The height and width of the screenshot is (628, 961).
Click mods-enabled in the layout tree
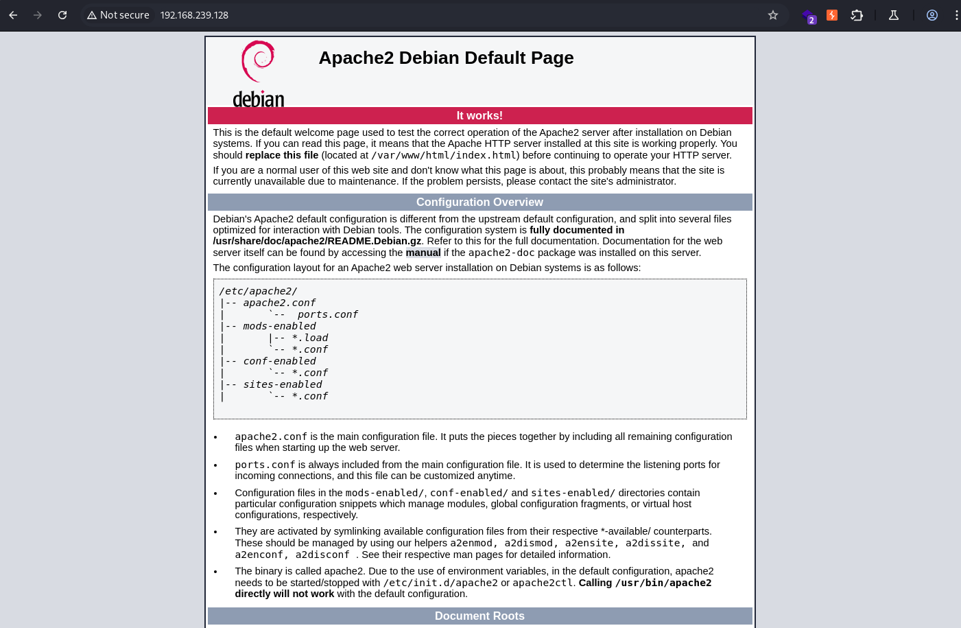(x=279, y=326)
